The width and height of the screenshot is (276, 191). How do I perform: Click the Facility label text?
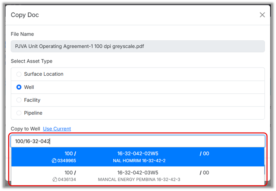coord(32,100)
